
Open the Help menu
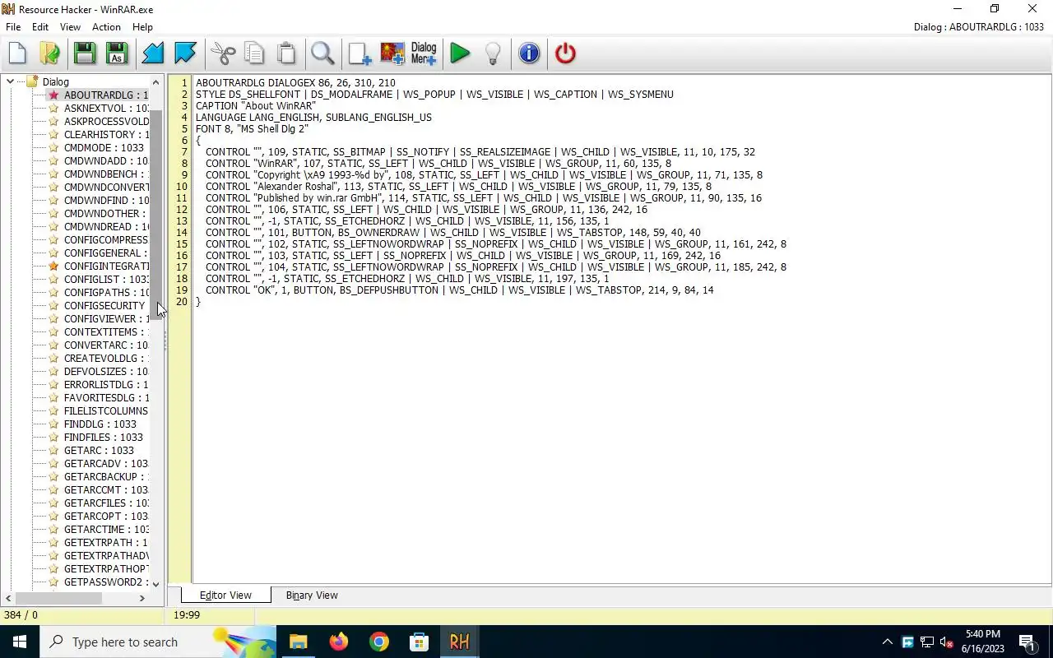point(142,27)
